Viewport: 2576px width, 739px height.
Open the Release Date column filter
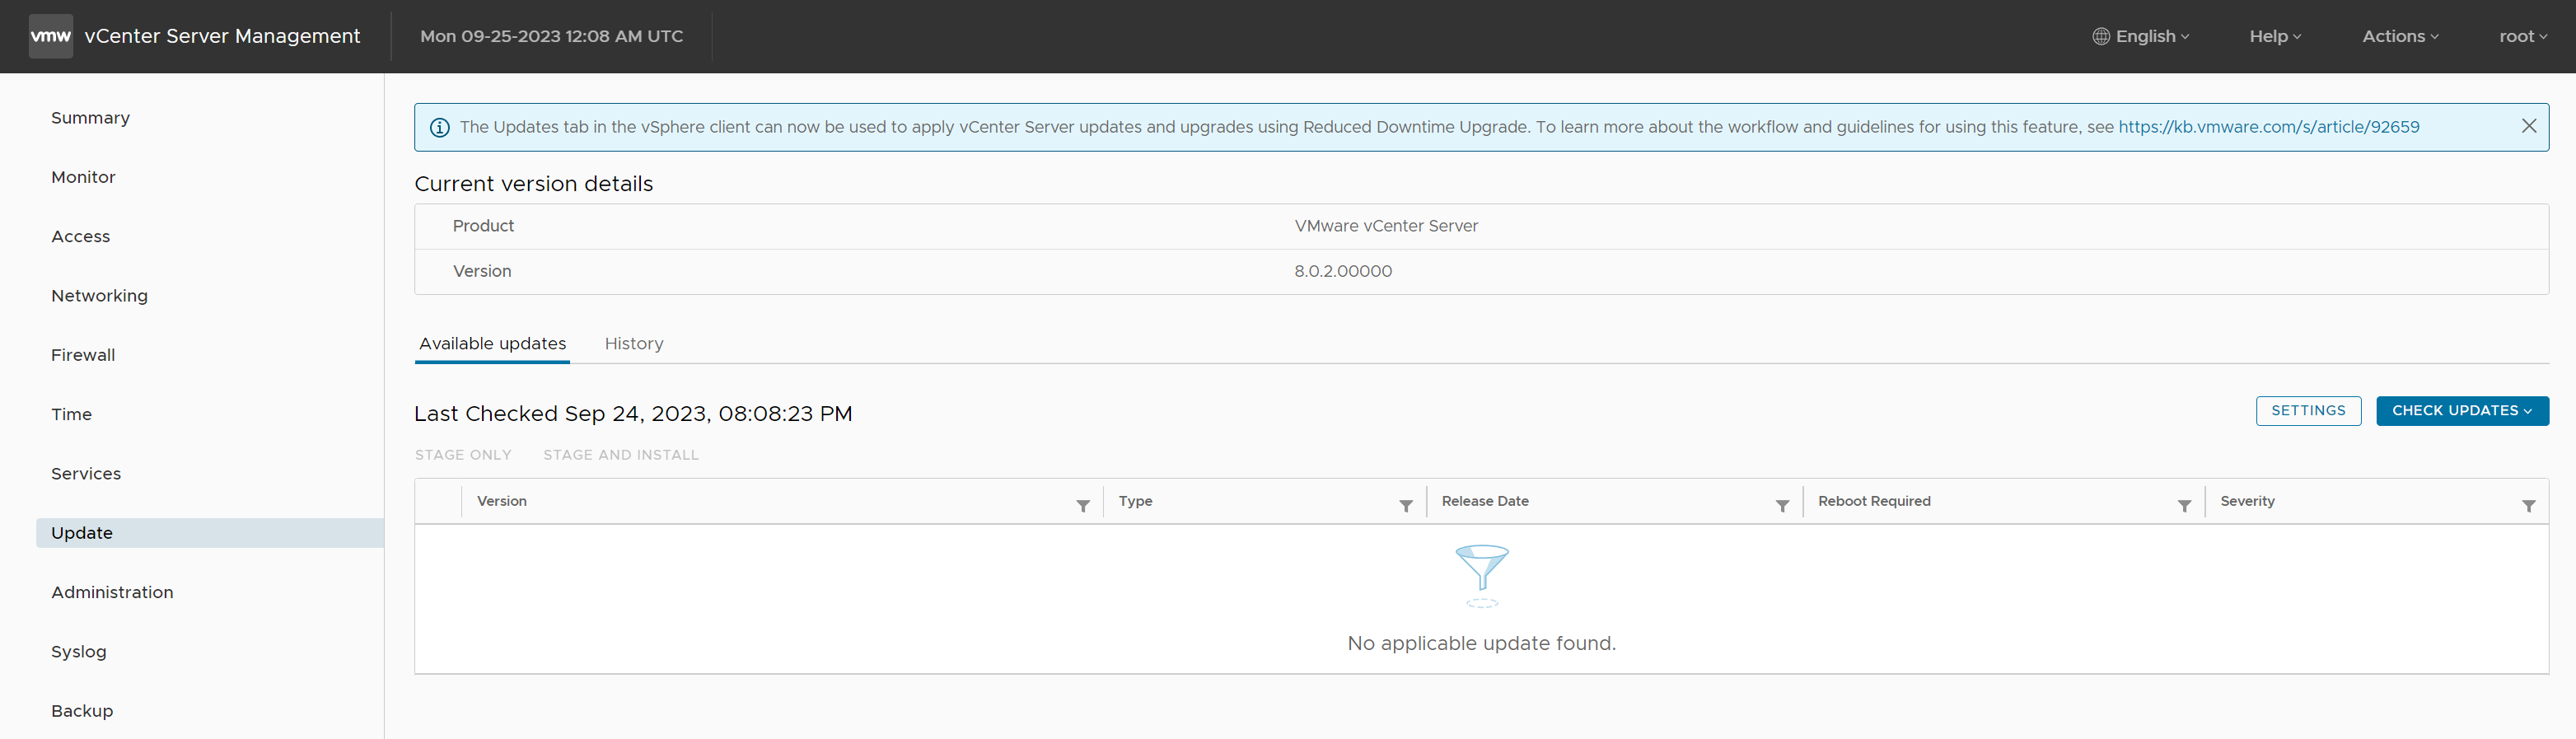pyautogui.click(x=1781, y=506)
